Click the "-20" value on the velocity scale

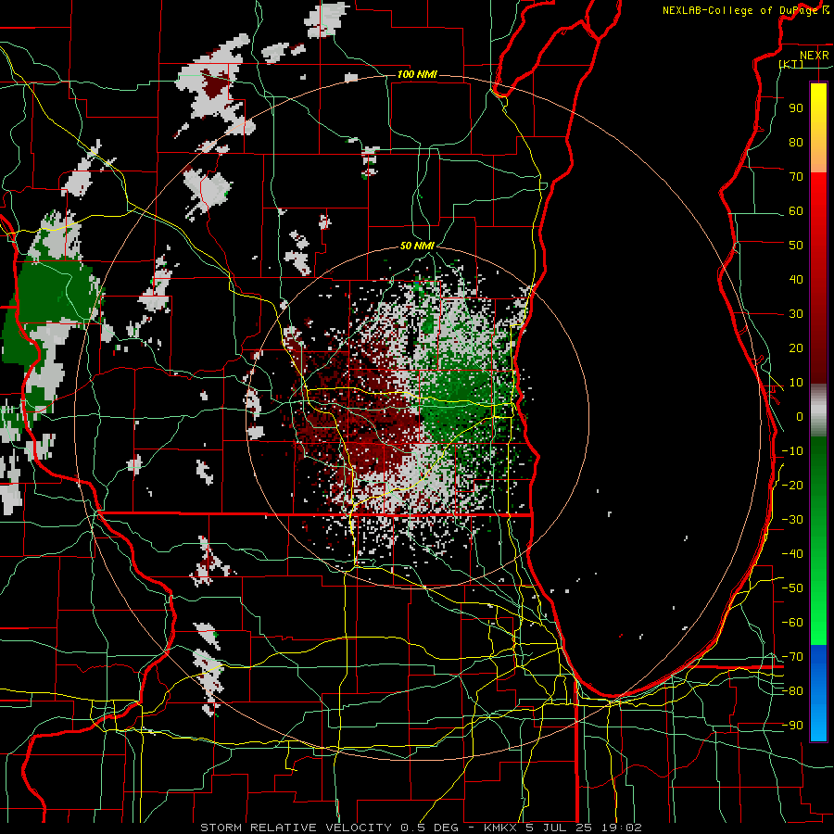pyautogui.click(x=792, y=485)
